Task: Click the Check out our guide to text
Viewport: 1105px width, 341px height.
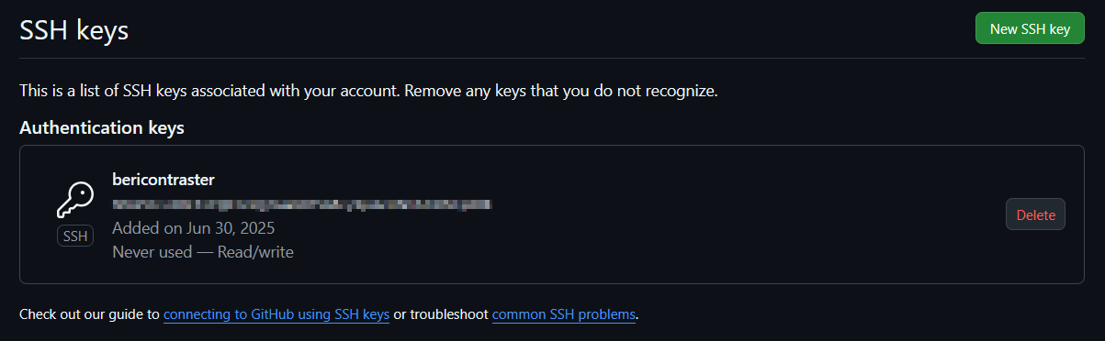Action: pos(89,314)
